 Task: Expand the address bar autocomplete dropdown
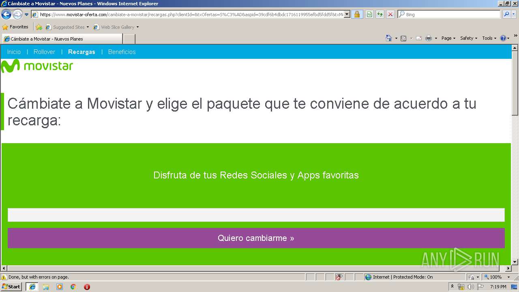pos(347,15)
